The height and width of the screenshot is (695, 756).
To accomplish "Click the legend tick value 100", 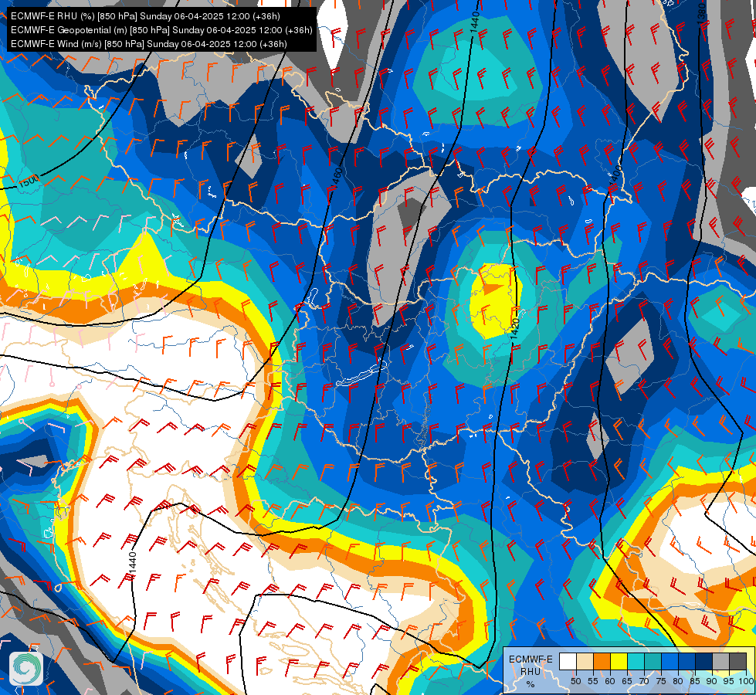I will 746,681.
